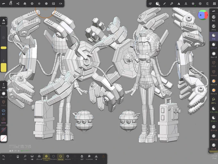Click the radius slider yellow handle
Viewport: 218px width, 164px height.
click(x=4, y=48)
